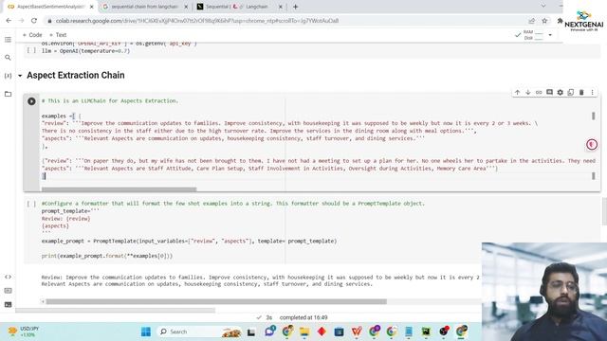Click the output horizontal scrollbar
Image resolution: width=607 pixels, height=341 pixels.
(x=216, y=301)
